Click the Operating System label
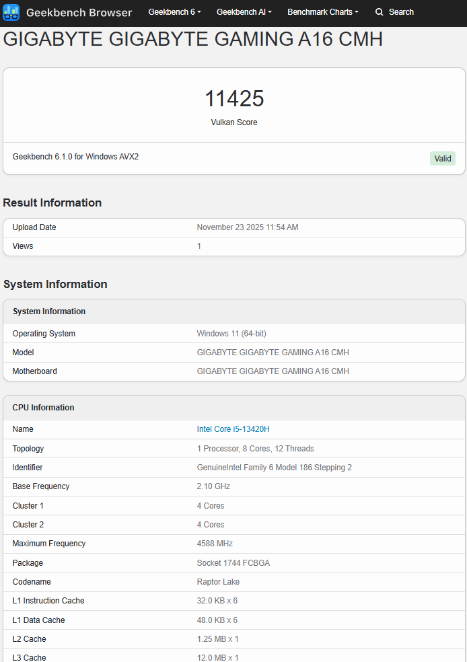 pyautogui.click(x=44, y=334)
